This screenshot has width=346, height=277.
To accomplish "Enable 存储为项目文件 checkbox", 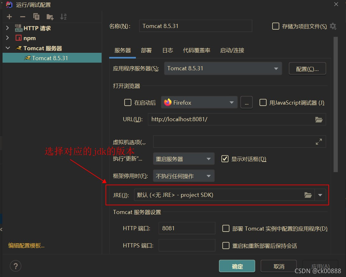I will tap(276, 26).
